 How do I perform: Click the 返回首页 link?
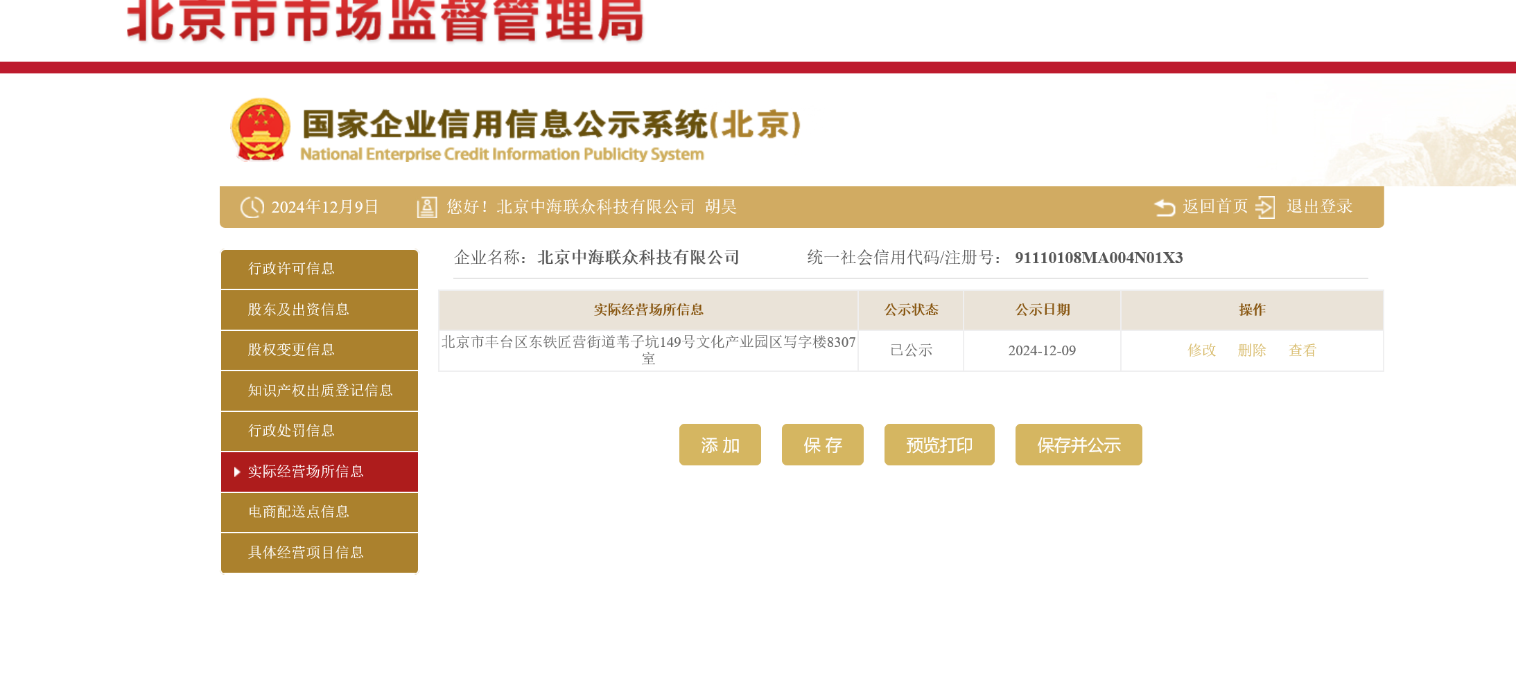coord(1215,206)
